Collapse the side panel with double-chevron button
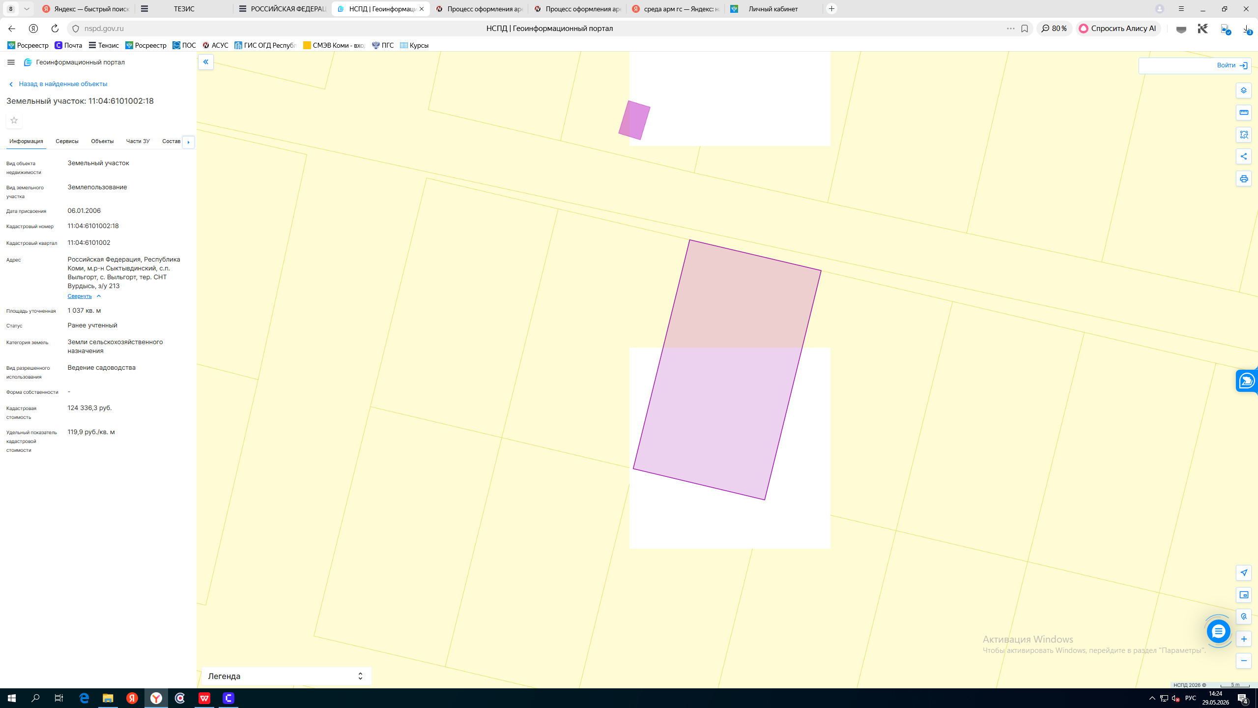 [x=206, y=62]
